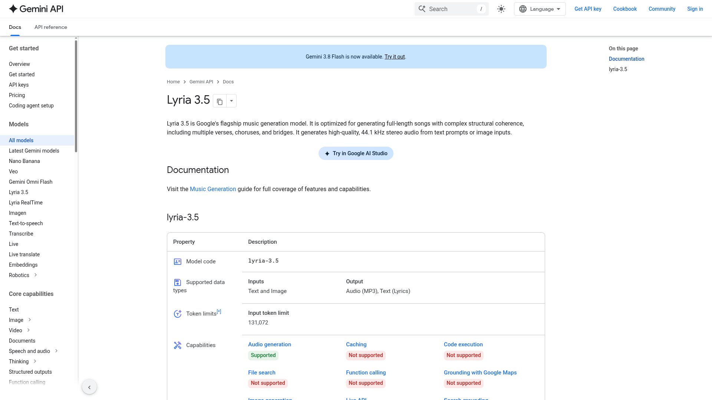Jump to lyria-3.5 in On this page
The height and width of the screenshot is (400, 712).
[x=618, y=69]
